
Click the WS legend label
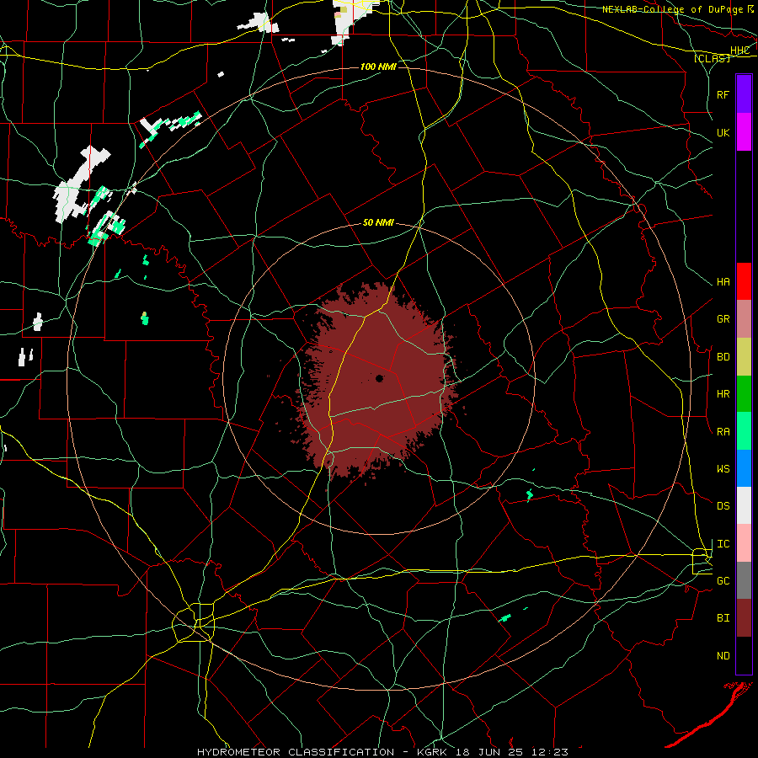tap(723, 468)
